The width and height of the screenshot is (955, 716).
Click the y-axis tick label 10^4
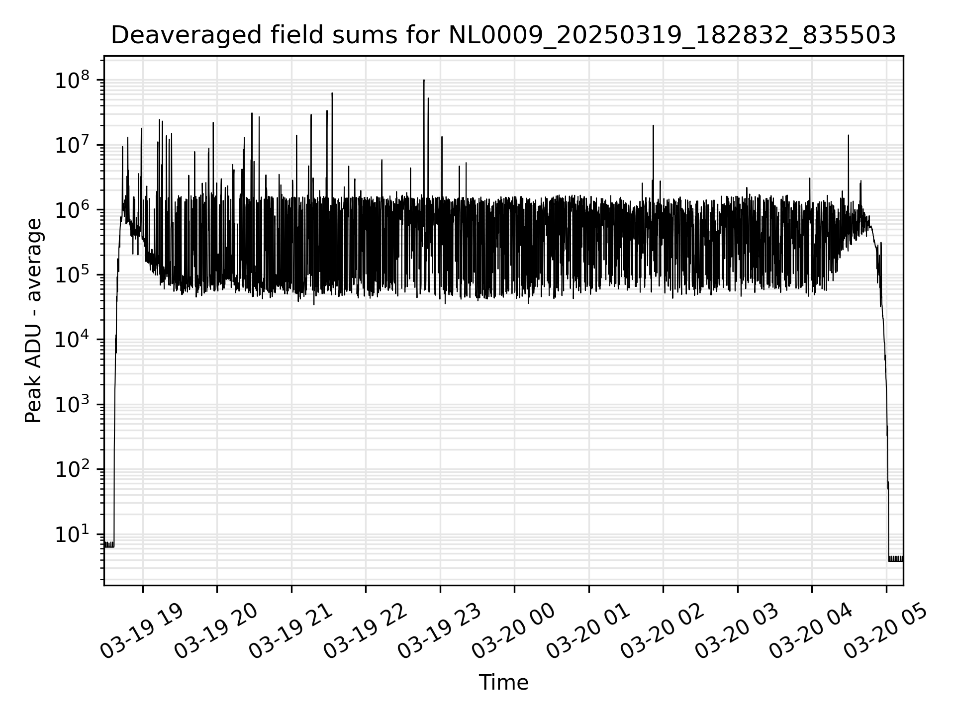[72, 339]
